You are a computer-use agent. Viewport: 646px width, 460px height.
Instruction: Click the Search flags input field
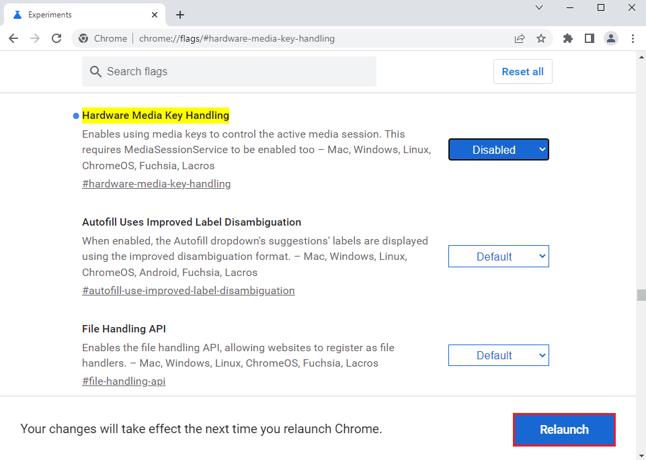(229, 72)
